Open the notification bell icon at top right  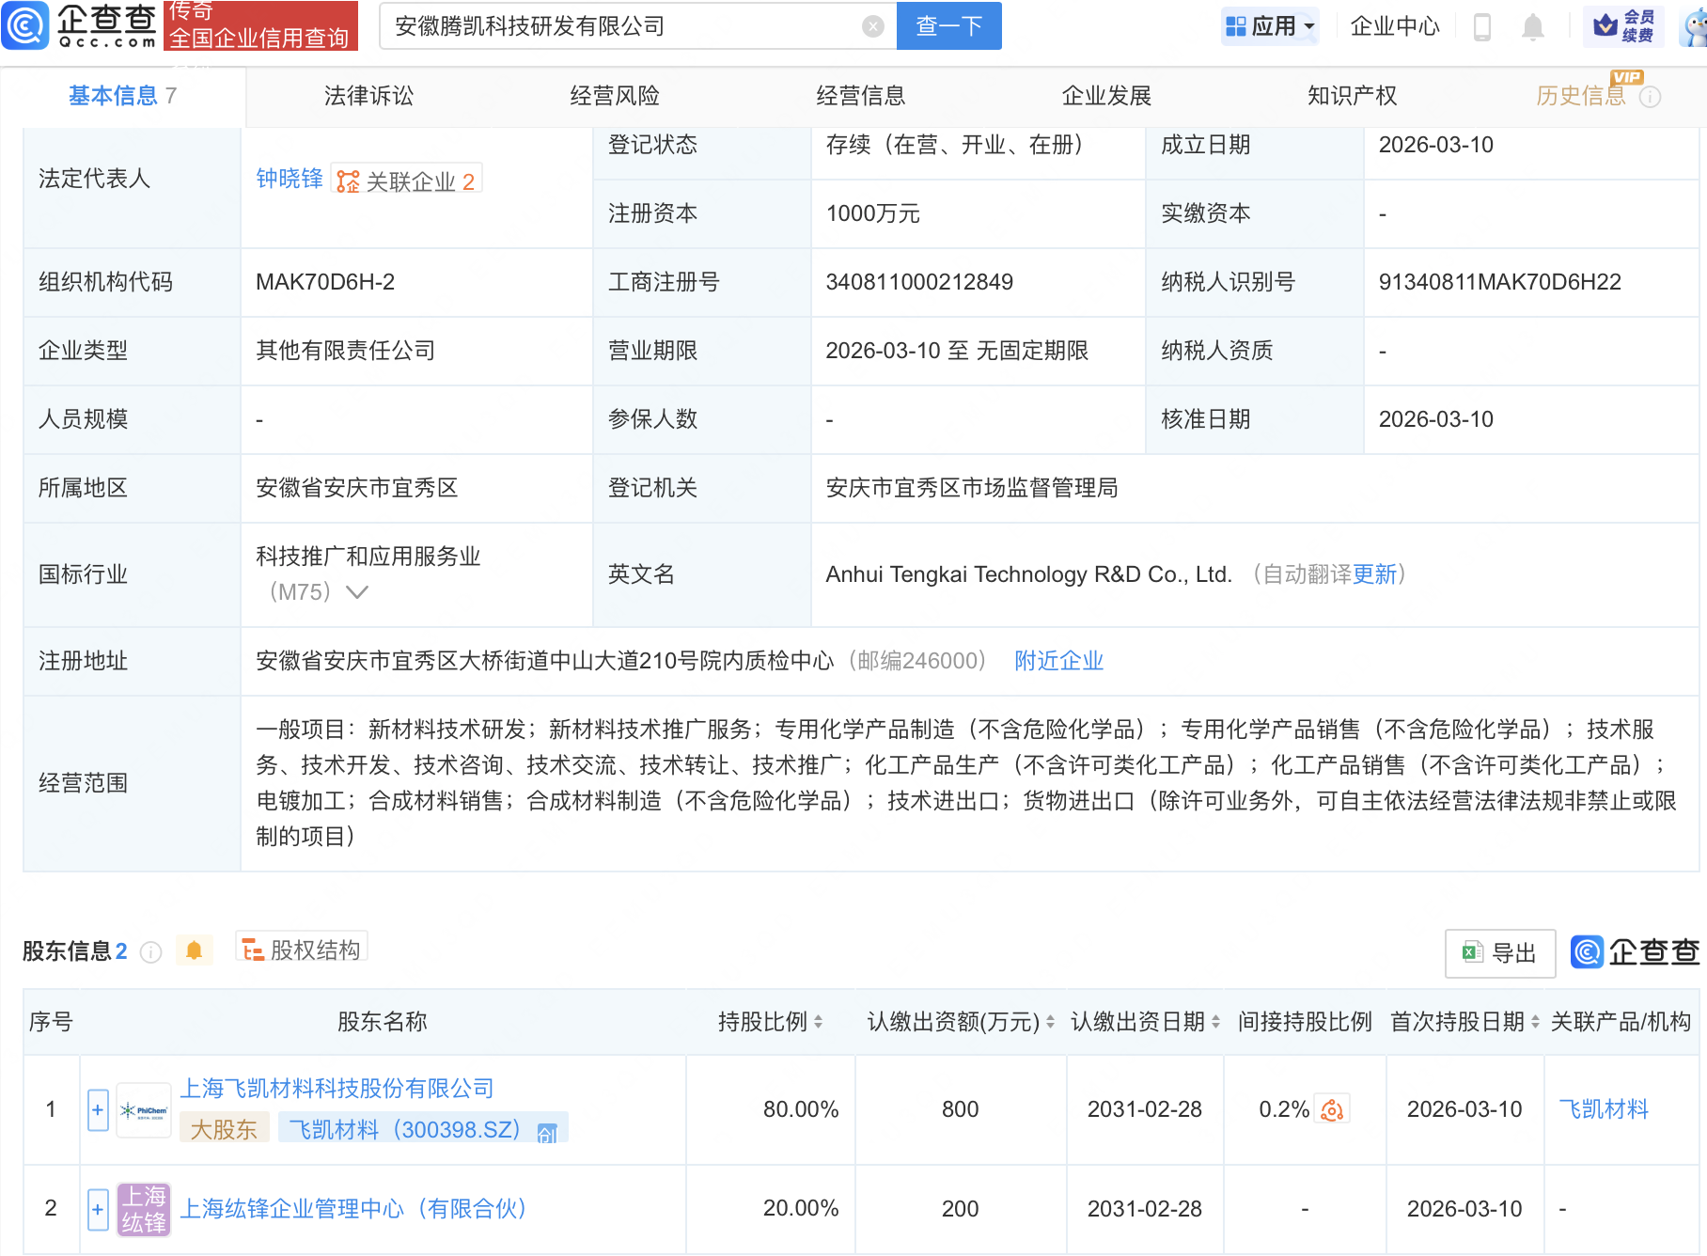[x=1531, y=26]
